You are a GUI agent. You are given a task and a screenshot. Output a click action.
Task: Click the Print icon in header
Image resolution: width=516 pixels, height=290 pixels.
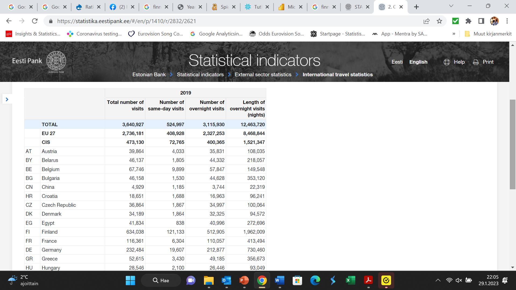pyautogui.click(x=476, y=62)
